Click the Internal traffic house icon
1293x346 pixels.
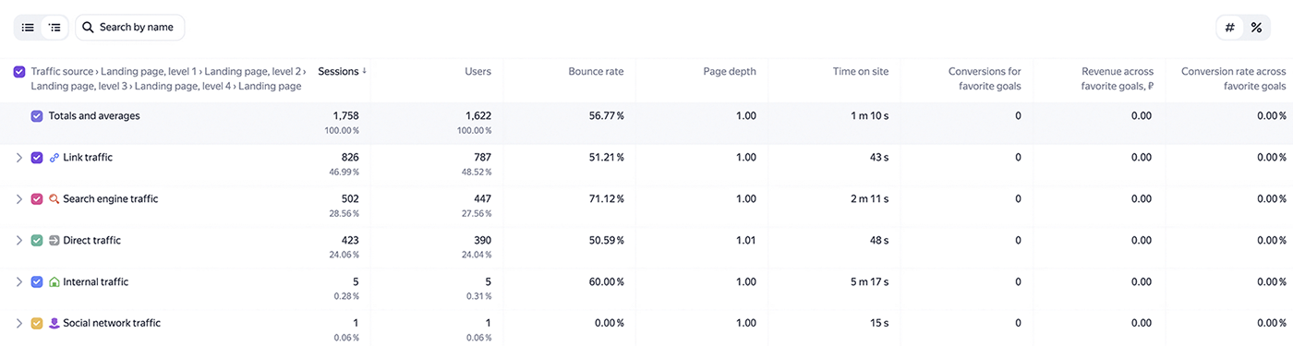click(54, 282)
